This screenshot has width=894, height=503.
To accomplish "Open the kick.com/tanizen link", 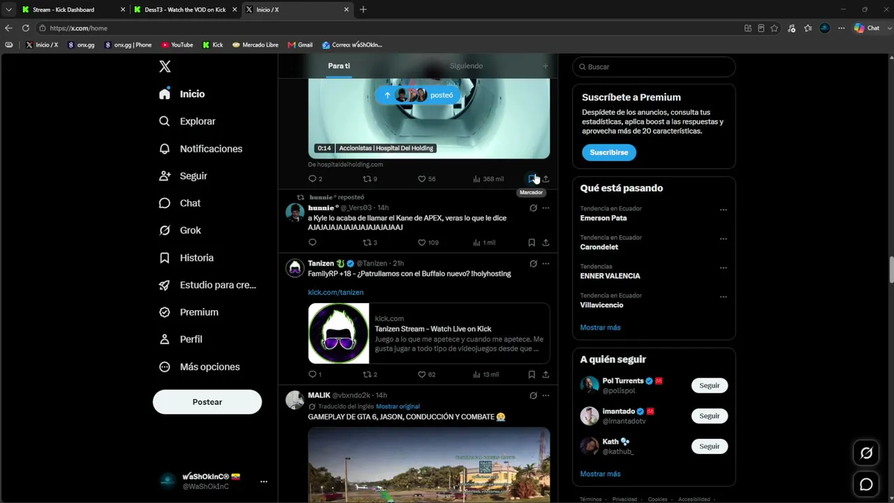I will click(x=336, y=292).
